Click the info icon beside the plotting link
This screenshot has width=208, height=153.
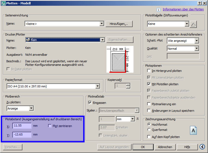(x=158, y=10)
